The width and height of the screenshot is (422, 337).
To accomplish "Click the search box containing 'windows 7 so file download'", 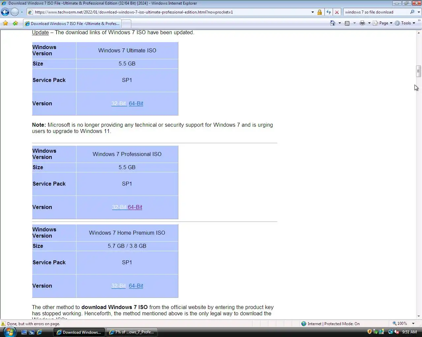I will (376, 12).
